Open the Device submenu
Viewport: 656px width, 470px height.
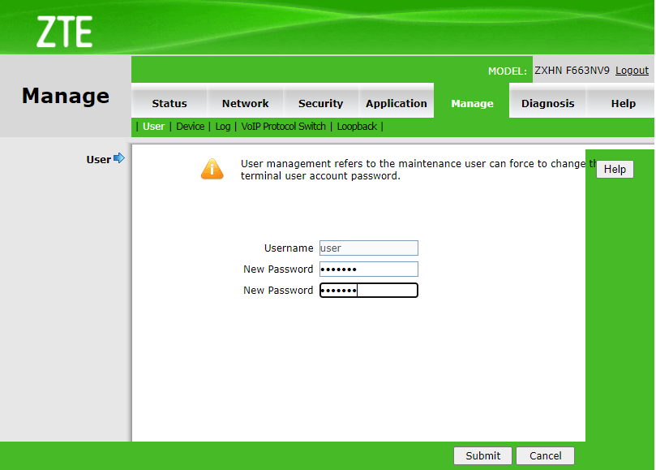pos(191,127)
